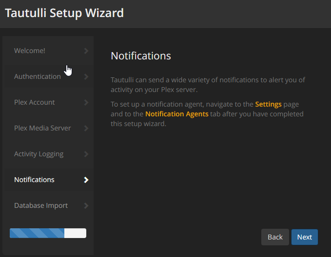Click the orange Settings text
Image resolution: width=331 pixels, height=257 pixels.
coord(268,104)
